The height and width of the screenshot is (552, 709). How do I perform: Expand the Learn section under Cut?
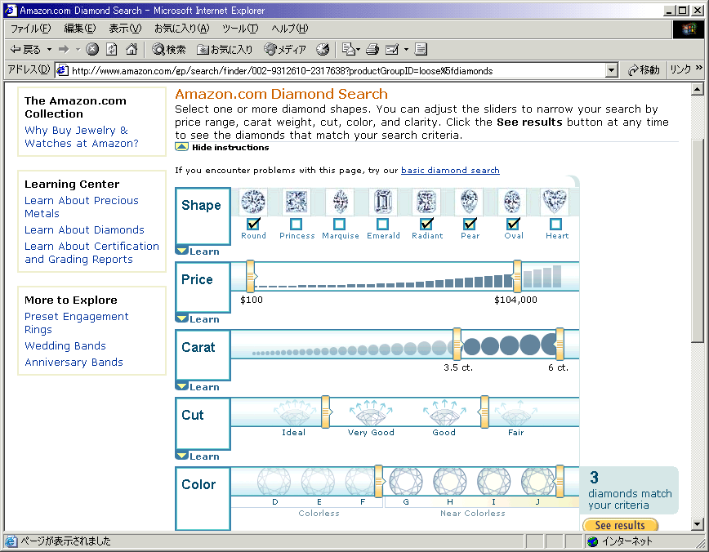pyautogui.click(x=198, y=456)
